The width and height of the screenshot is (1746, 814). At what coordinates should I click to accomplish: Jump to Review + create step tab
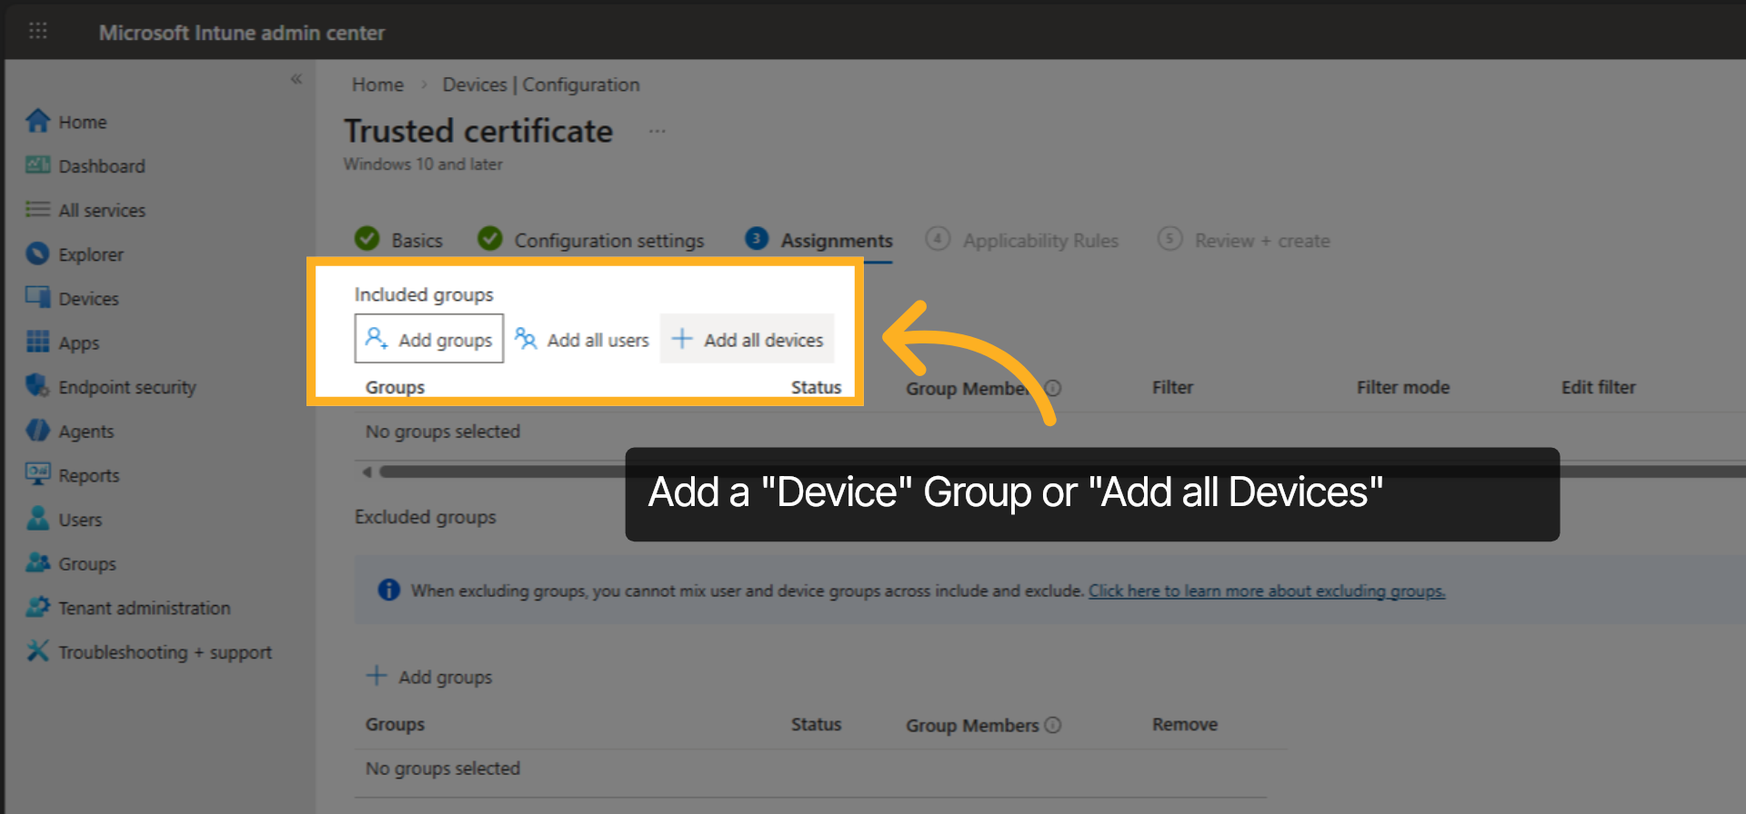tap(1243, 240)
